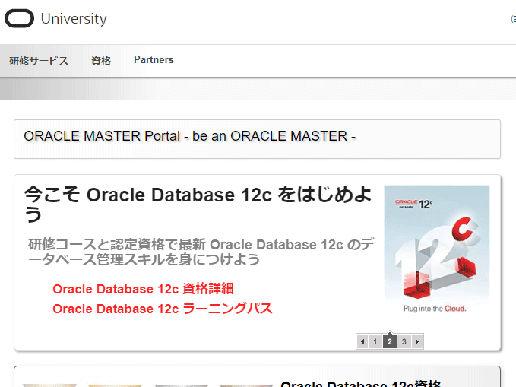The image size is (516, 387).
Task: Go to next carousel slide arrow
Action: [417, 341]
